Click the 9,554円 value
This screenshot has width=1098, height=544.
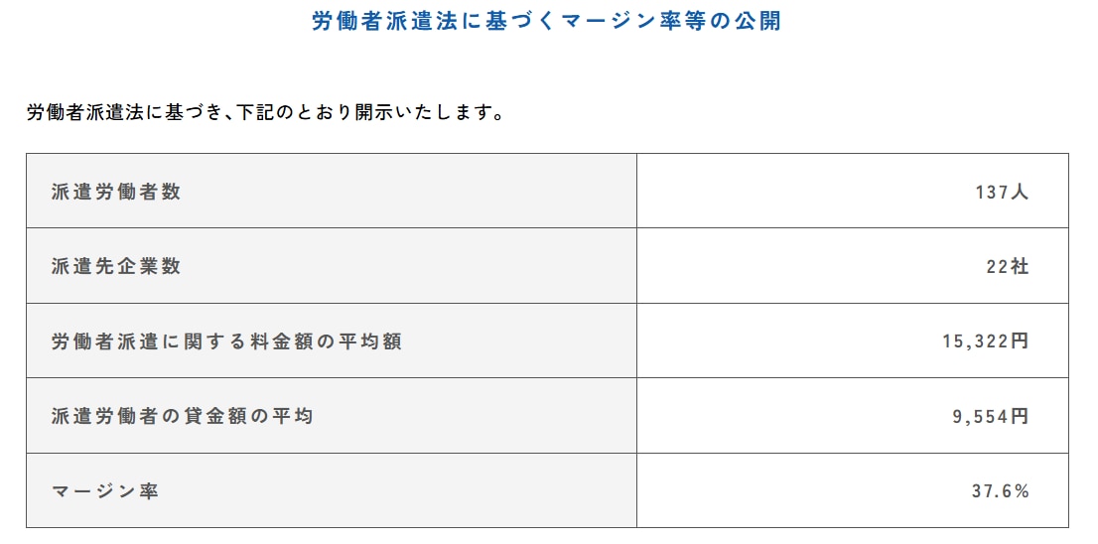990,416
